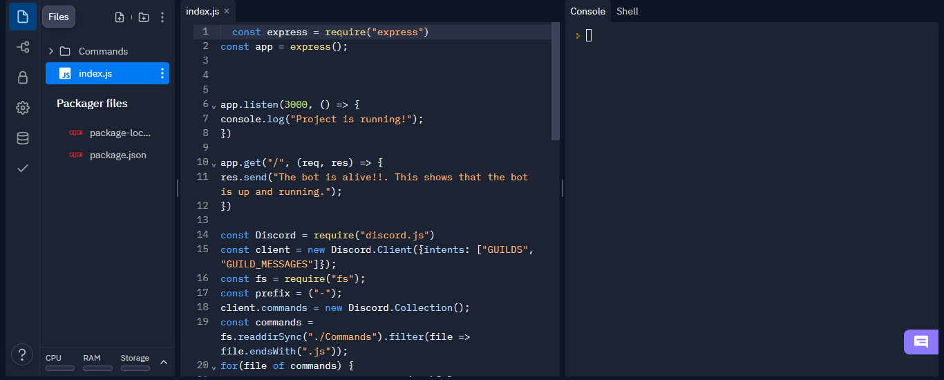The width and height of the screenshot is (944, 380).
Task: Click the "Project is running!" console.log line
Action: coord(322,119)
